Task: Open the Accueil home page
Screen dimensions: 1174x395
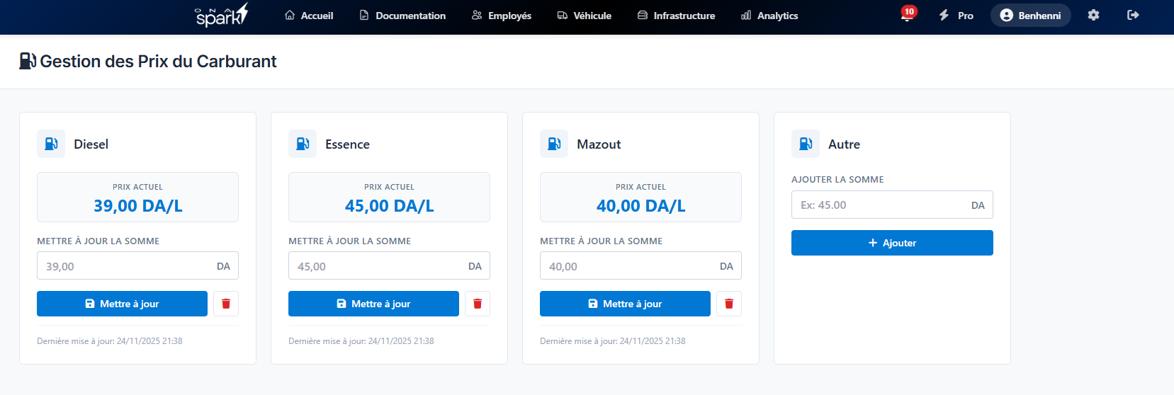Action: tap(309, 16)
